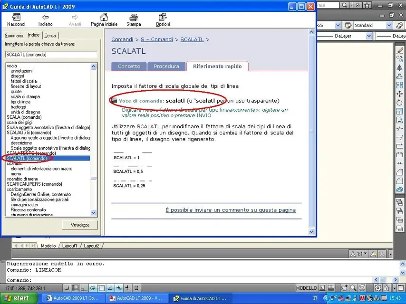This screenshot has height=304, width=406.
Task: Switch to the Layout2 tab
Action: click(x=92, y=246)
